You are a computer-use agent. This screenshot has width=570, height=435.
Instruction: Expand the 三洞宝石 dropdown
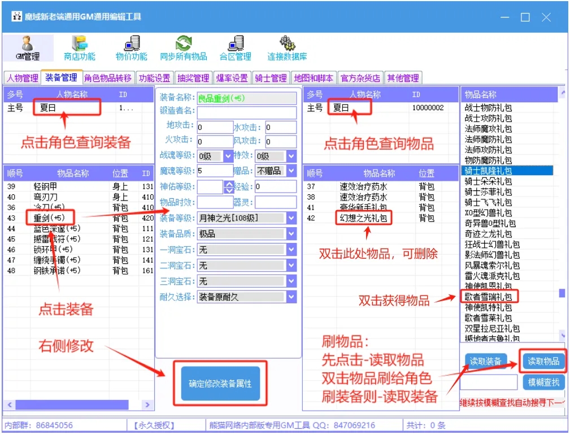click(x=291, y=281)
